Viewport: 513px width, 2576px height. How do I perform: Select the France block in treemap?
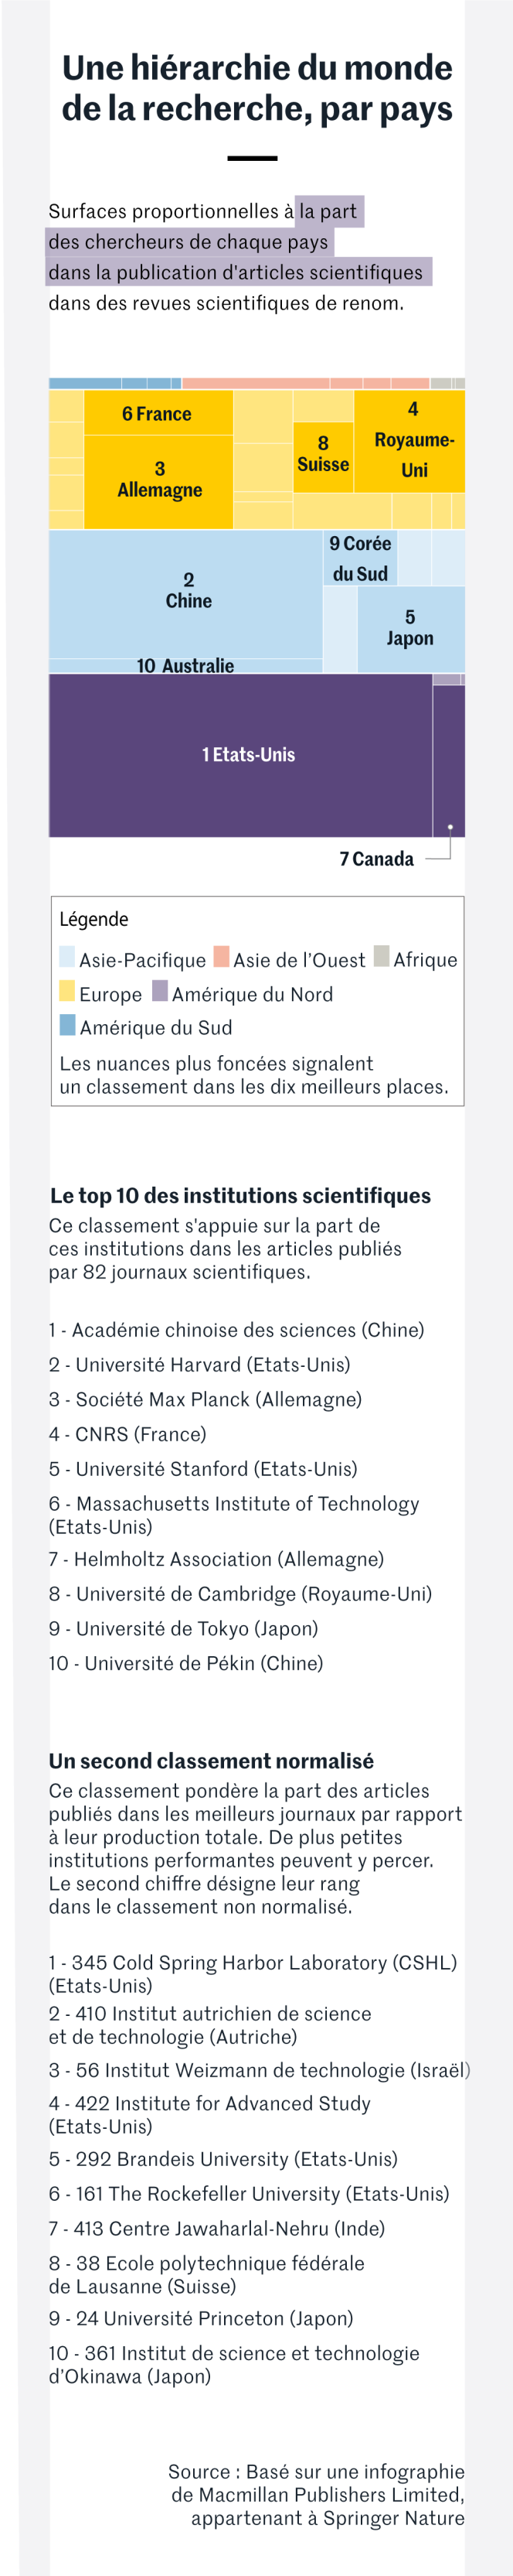point(158,412)
